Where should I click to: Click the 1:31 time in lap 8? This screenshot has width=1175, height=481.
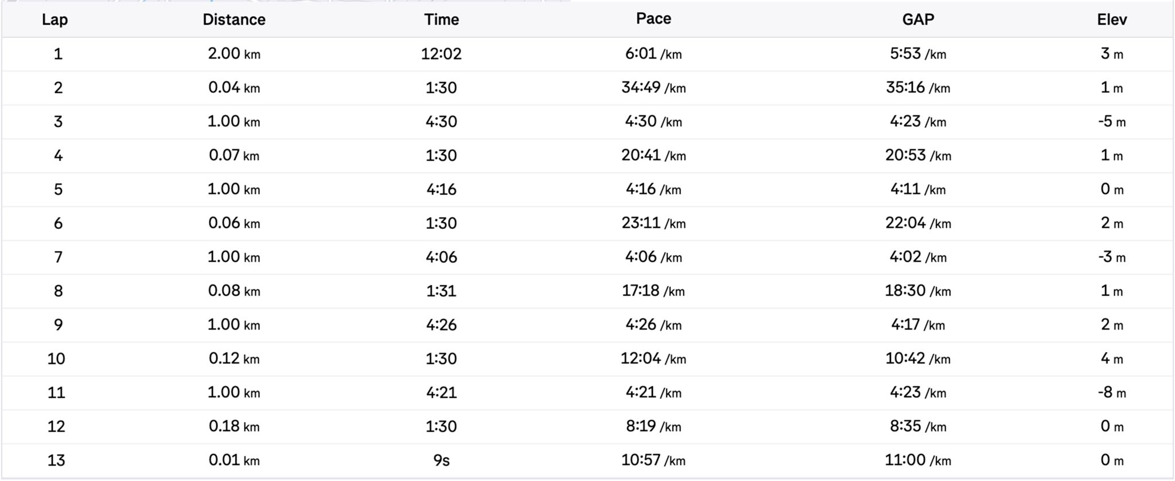click(x=441, y=291)
